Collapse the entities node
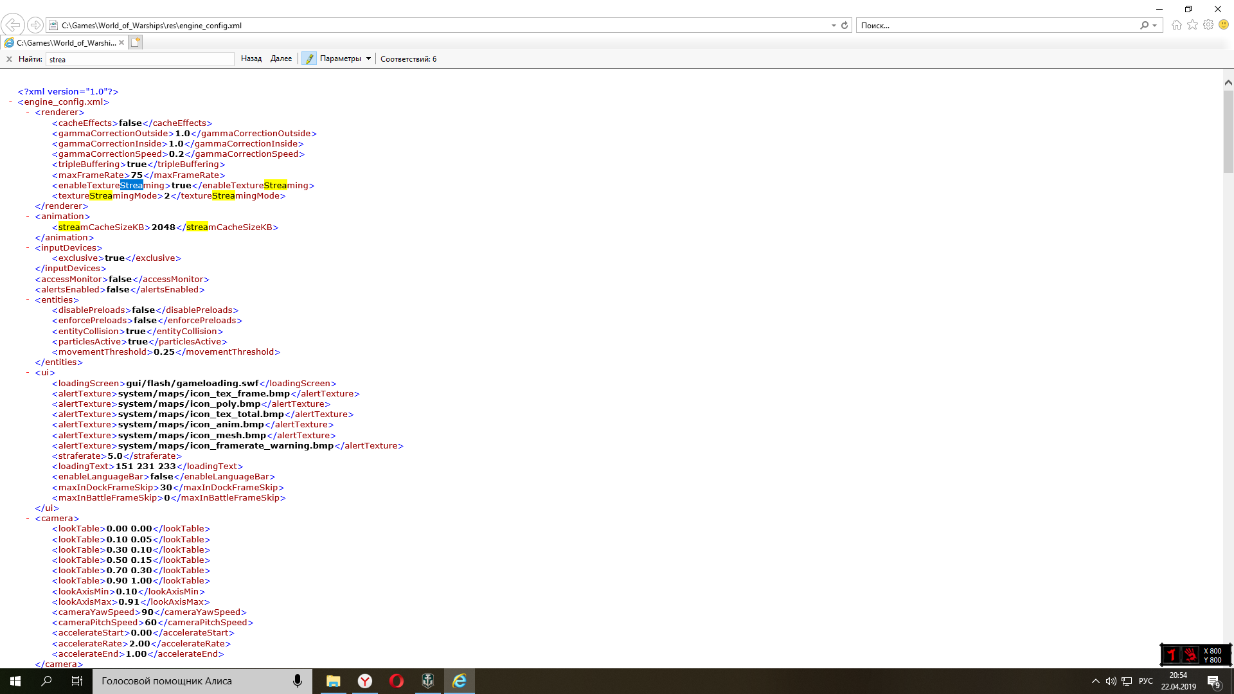 (x=28, y=299)
